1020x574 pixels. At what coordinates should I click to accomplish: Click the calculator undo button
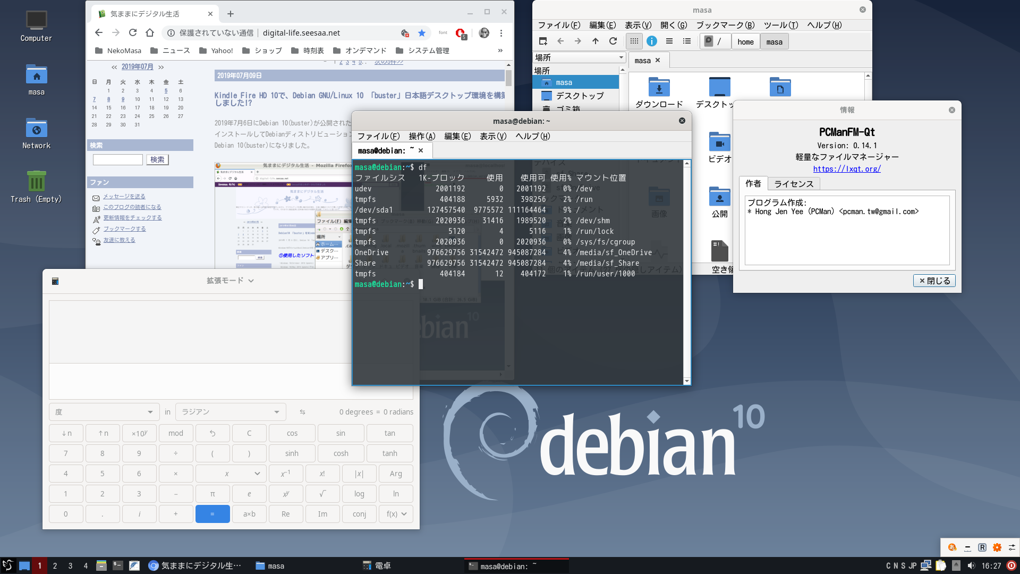(212, 433)
